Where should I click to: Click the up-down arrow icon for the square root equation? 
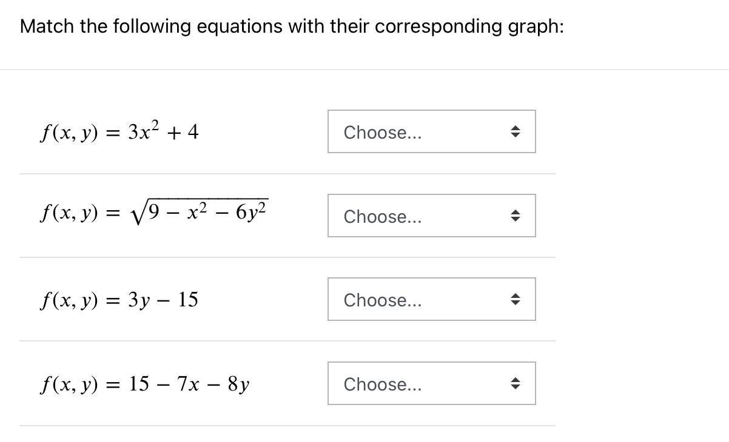(515, 216)
